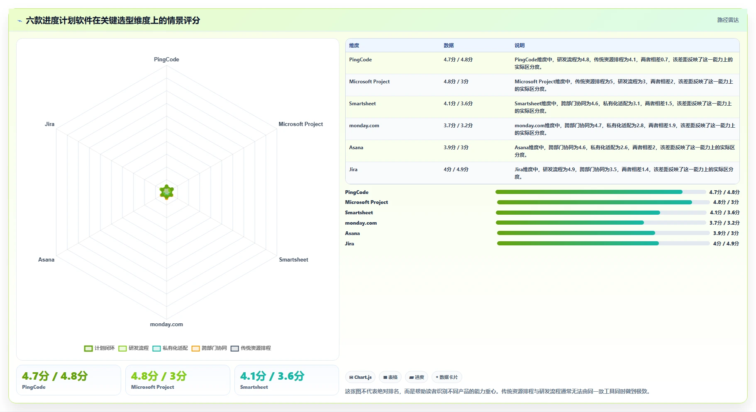Select the Microsoft Project table row name
The height and width of the screenshot is (412, 756).
point(369,82)
